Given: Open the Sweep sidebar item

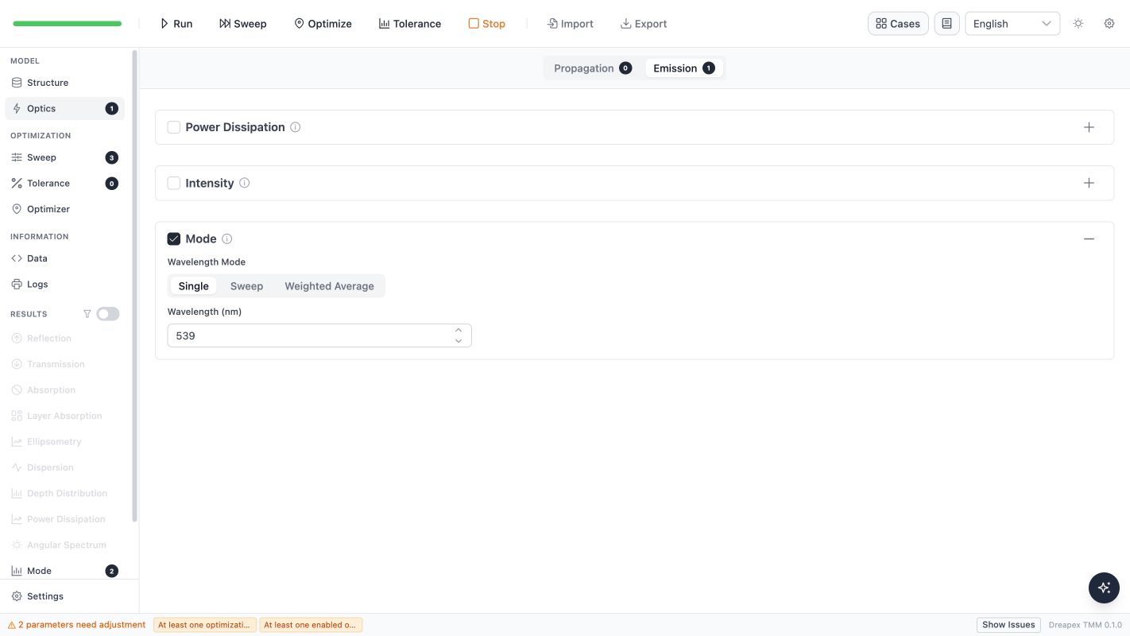Looking at the screenshot, I should [x=65, y=157].
